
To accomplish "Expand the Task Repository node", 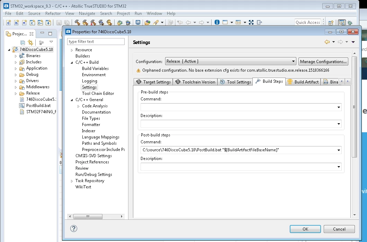I will tap(72, 181).
